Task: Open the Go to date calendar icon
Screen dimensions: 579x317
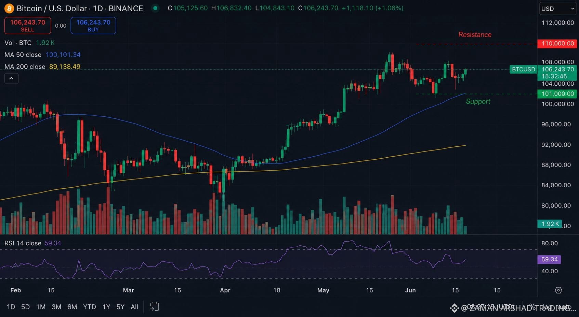Action: [x=155, y=306]
